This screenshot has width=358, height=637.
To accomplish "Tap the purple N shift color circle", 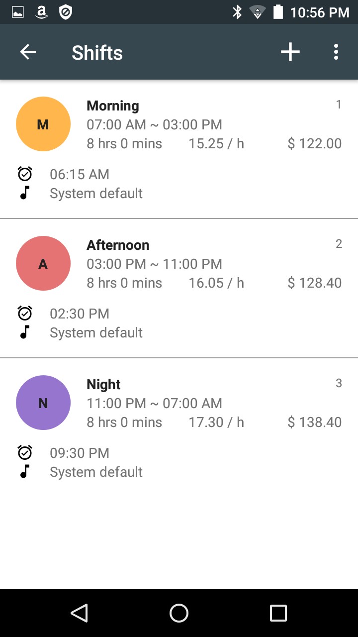I will pyautogui.click(x=43, y=403).
